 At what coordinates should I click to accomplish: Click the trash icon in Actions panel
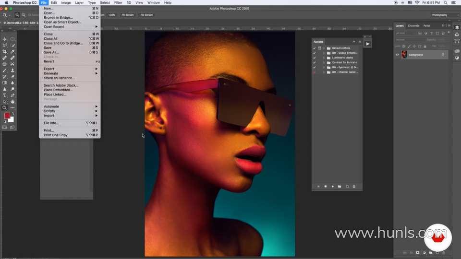pos(354,186)
